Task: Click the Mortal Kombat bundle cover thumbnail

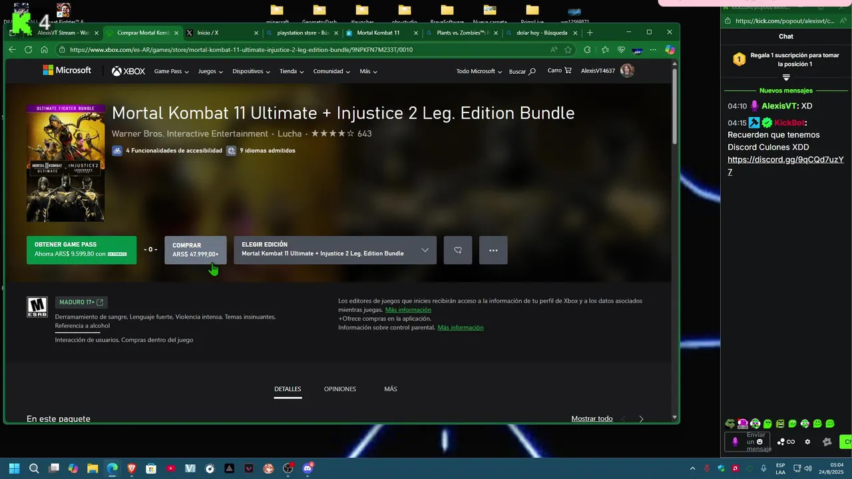Action: (x=65, y=163)
